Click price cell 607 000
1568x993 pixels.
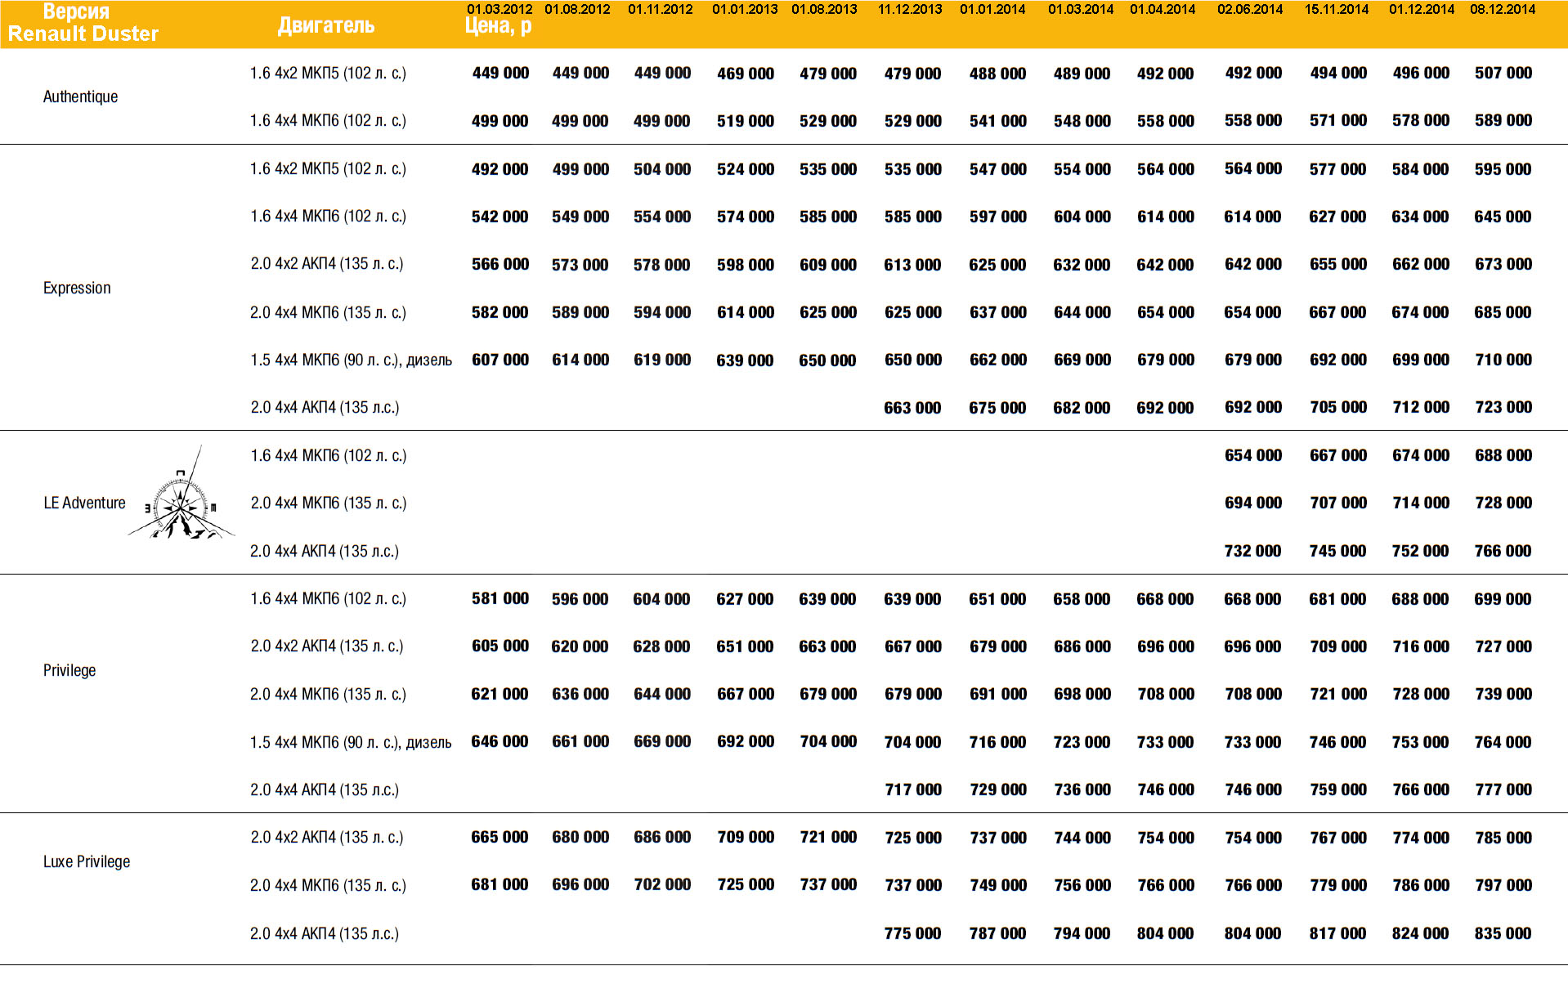tap(500, 360)
